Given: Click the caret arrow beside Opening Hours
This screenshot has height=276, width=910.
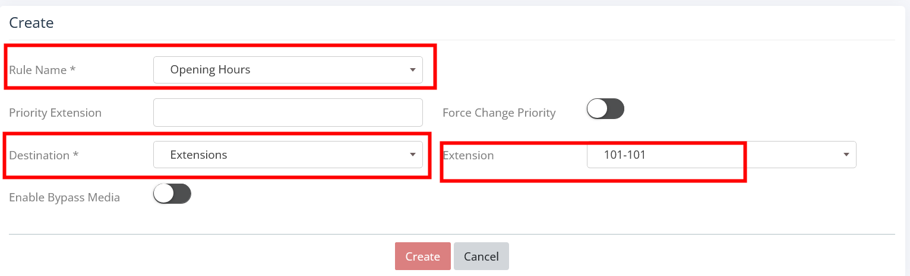Looking at the screenshot, I should point(412,70).
